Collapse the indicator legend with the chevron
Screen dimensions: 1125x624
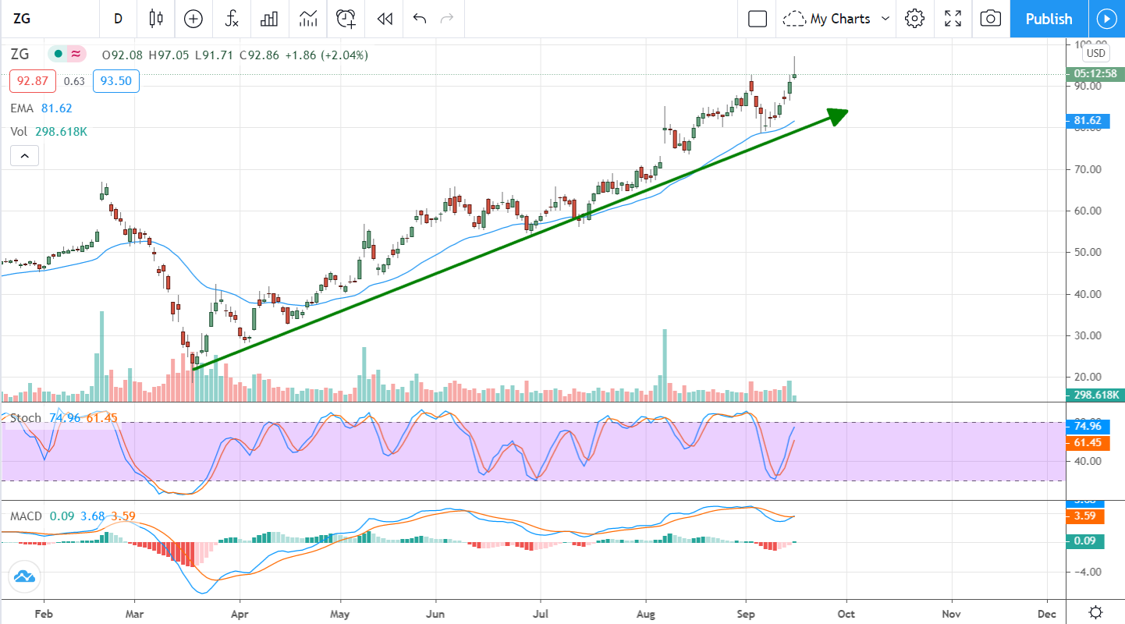click(24, 157)
